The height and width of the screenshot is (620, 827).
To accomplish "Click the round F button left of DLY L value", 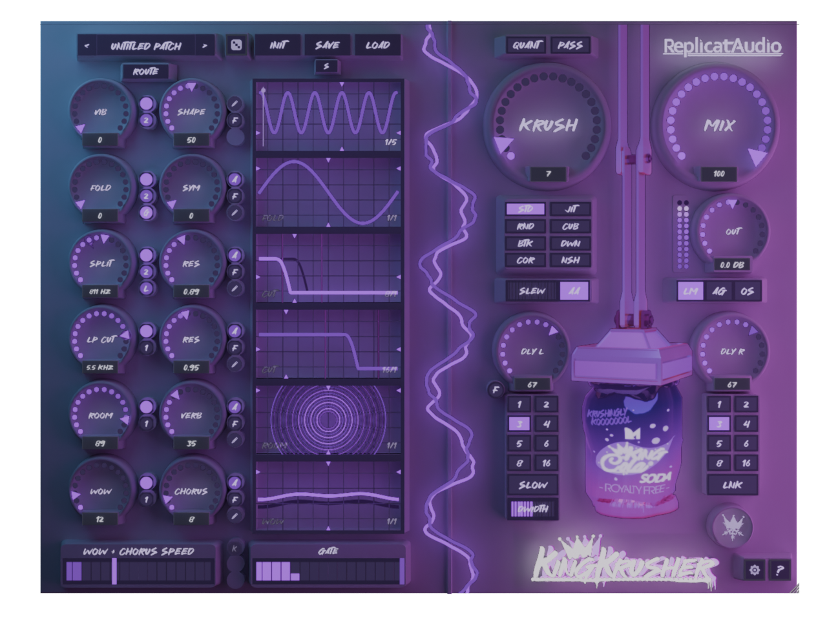I will tap(496, 389).
